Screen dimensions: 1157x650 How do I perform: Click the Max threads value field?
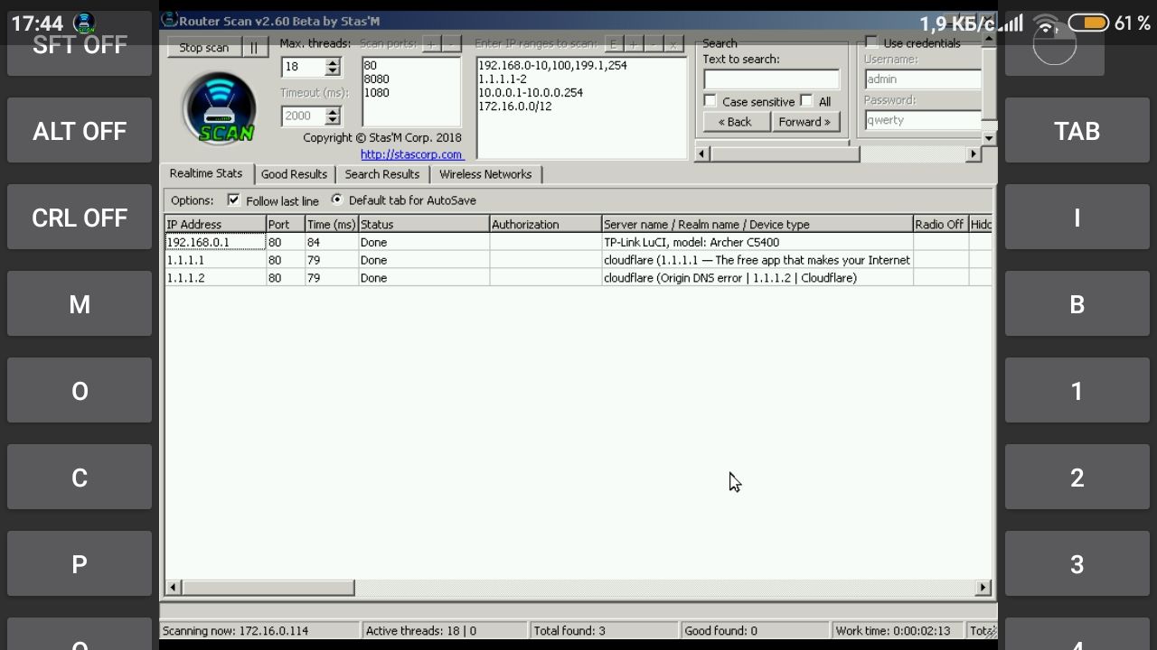click(x=304, y=67)
